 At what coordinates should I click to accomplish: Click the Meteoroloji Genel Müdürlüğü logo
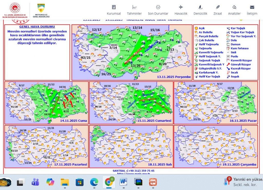point(41,10)
